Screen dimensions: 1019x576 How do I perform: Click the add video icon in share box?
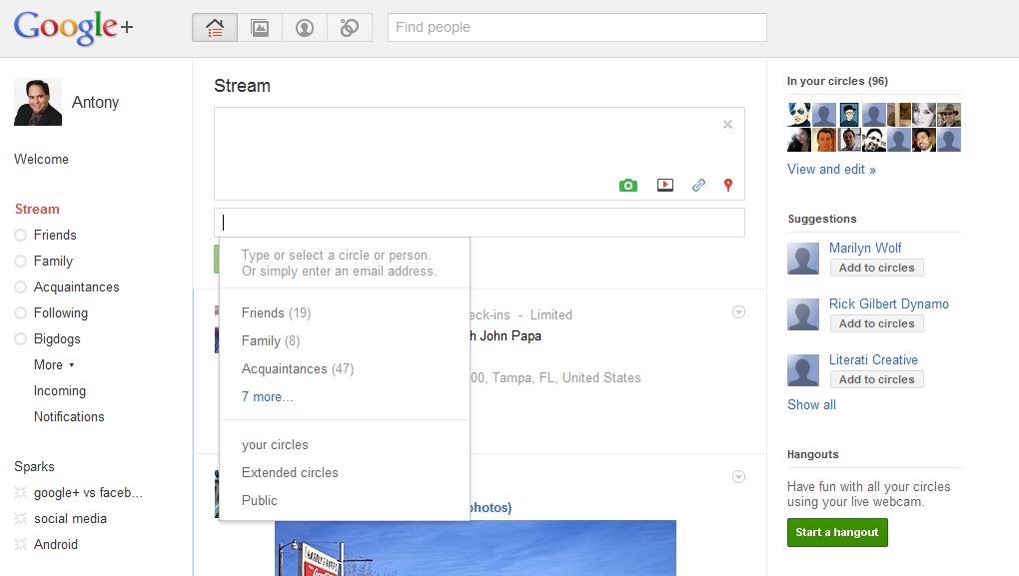pyautogui.click(x=664, y=185)
